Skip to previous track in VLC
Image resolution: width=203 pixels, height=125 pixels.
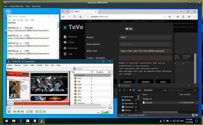(x=15, y=111)
